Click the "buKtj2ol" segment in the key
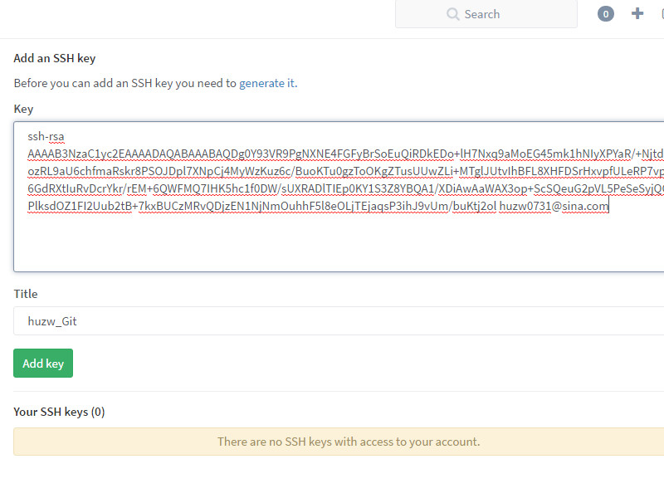The width and height of the screenshot is (664, 498). 476,206
